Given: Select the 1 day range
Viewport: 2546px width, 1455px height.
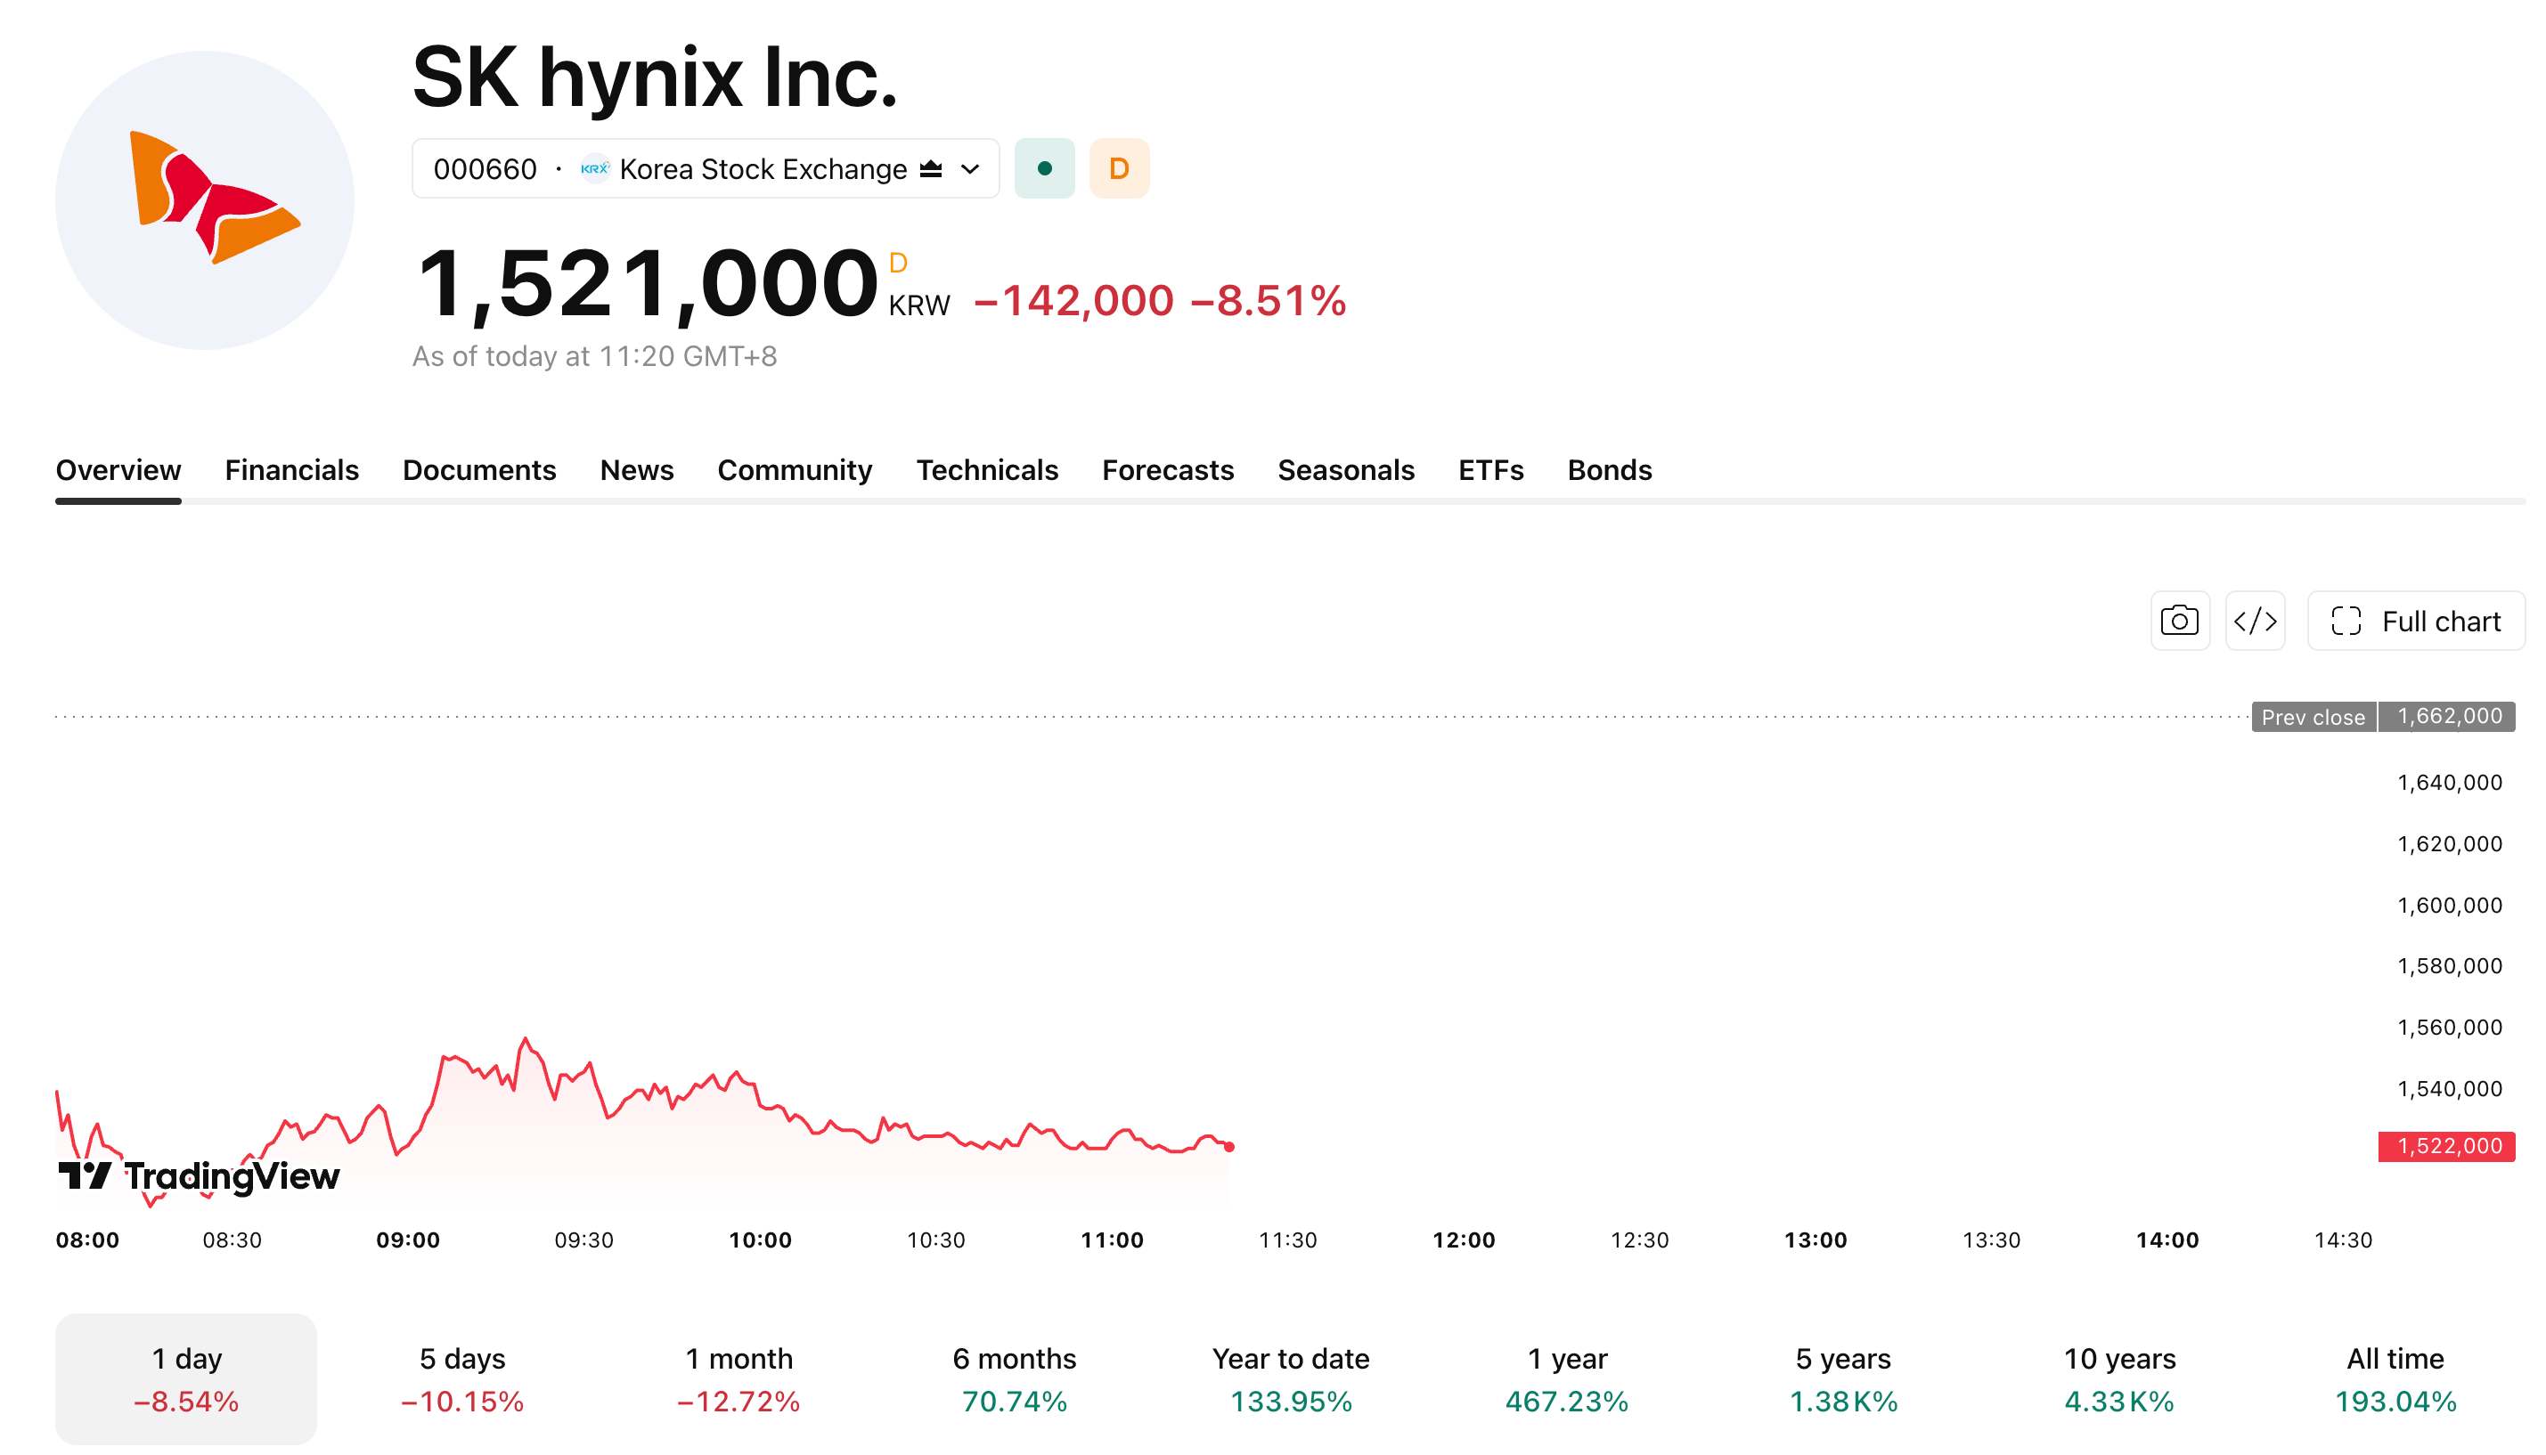Looking at the screenshot, I should pos(186,1379).
